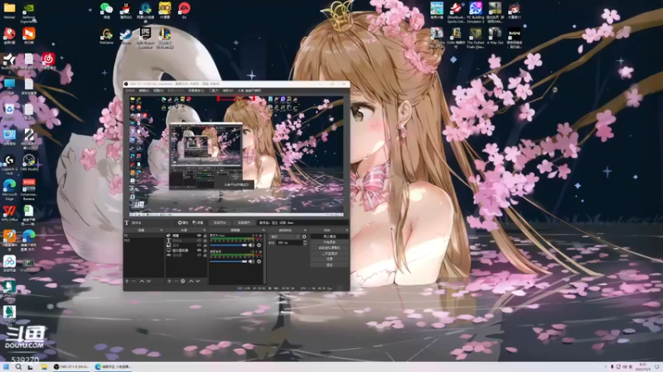
Task: Open WeChat desktop shortcut
Action: 106,10
